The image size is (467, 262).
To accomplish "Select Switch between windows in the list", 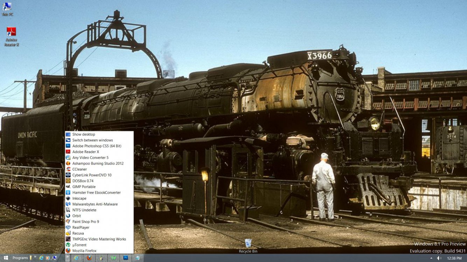I will [92, 140].
